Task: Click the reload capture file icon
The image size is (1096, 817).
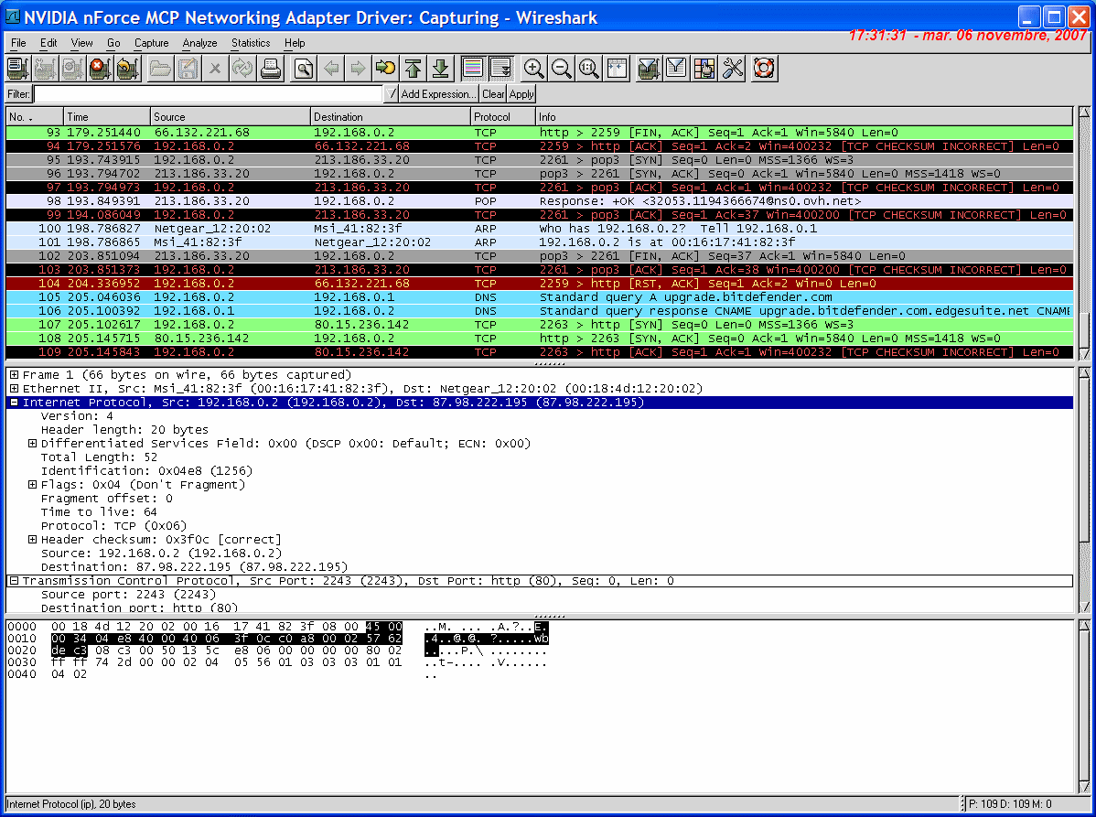Action: point(242,69)
